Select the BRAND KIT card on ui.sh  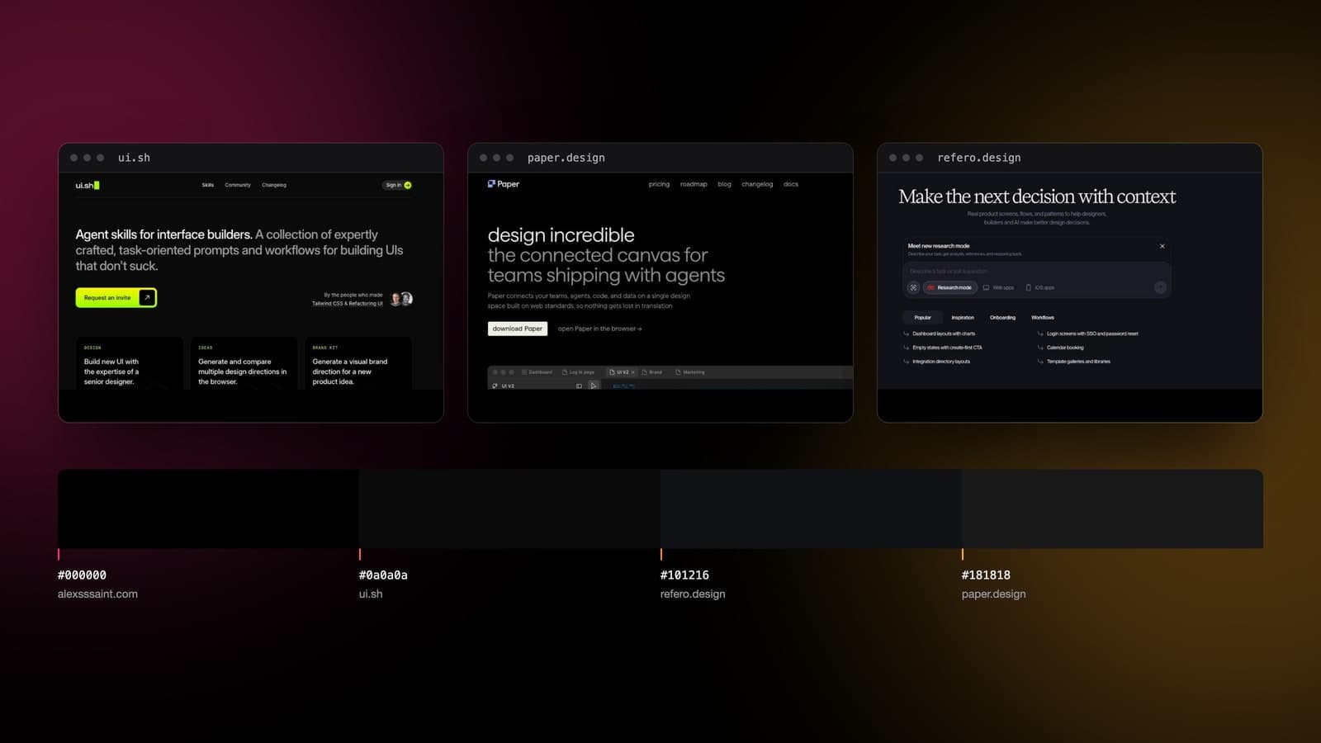pos(358,363)
